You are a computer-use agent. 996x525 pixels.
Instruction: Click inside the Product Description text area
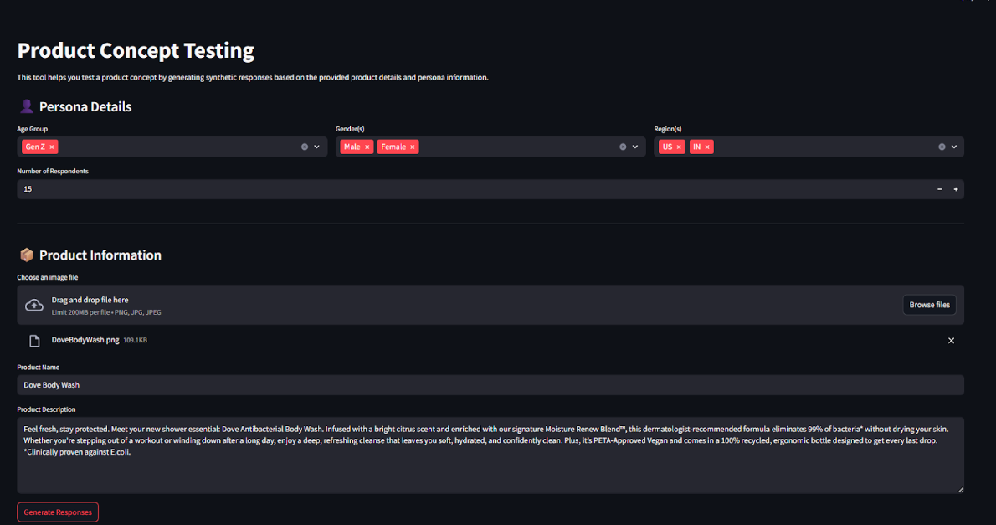click(490, 456)
